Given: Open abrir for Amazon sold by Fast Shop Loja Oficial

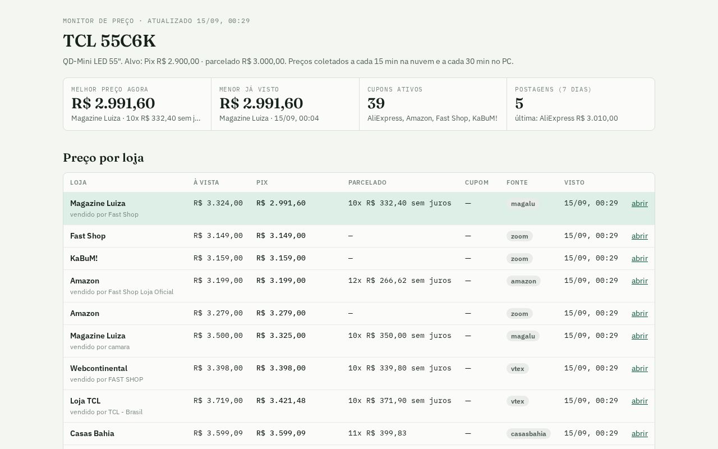Looking at the screenshot, I should click(x=639, y=281).
